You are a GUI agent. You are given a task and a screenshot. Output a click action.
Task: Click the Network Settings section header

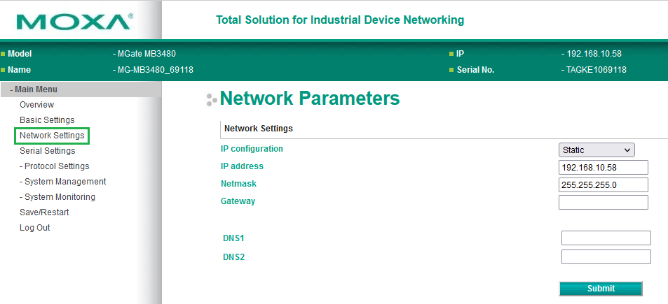point(259,128)
